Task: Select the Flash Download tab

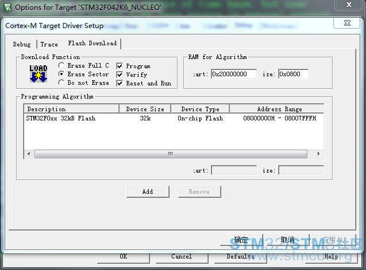Action: pyautogui.click(x=93, y=44)
